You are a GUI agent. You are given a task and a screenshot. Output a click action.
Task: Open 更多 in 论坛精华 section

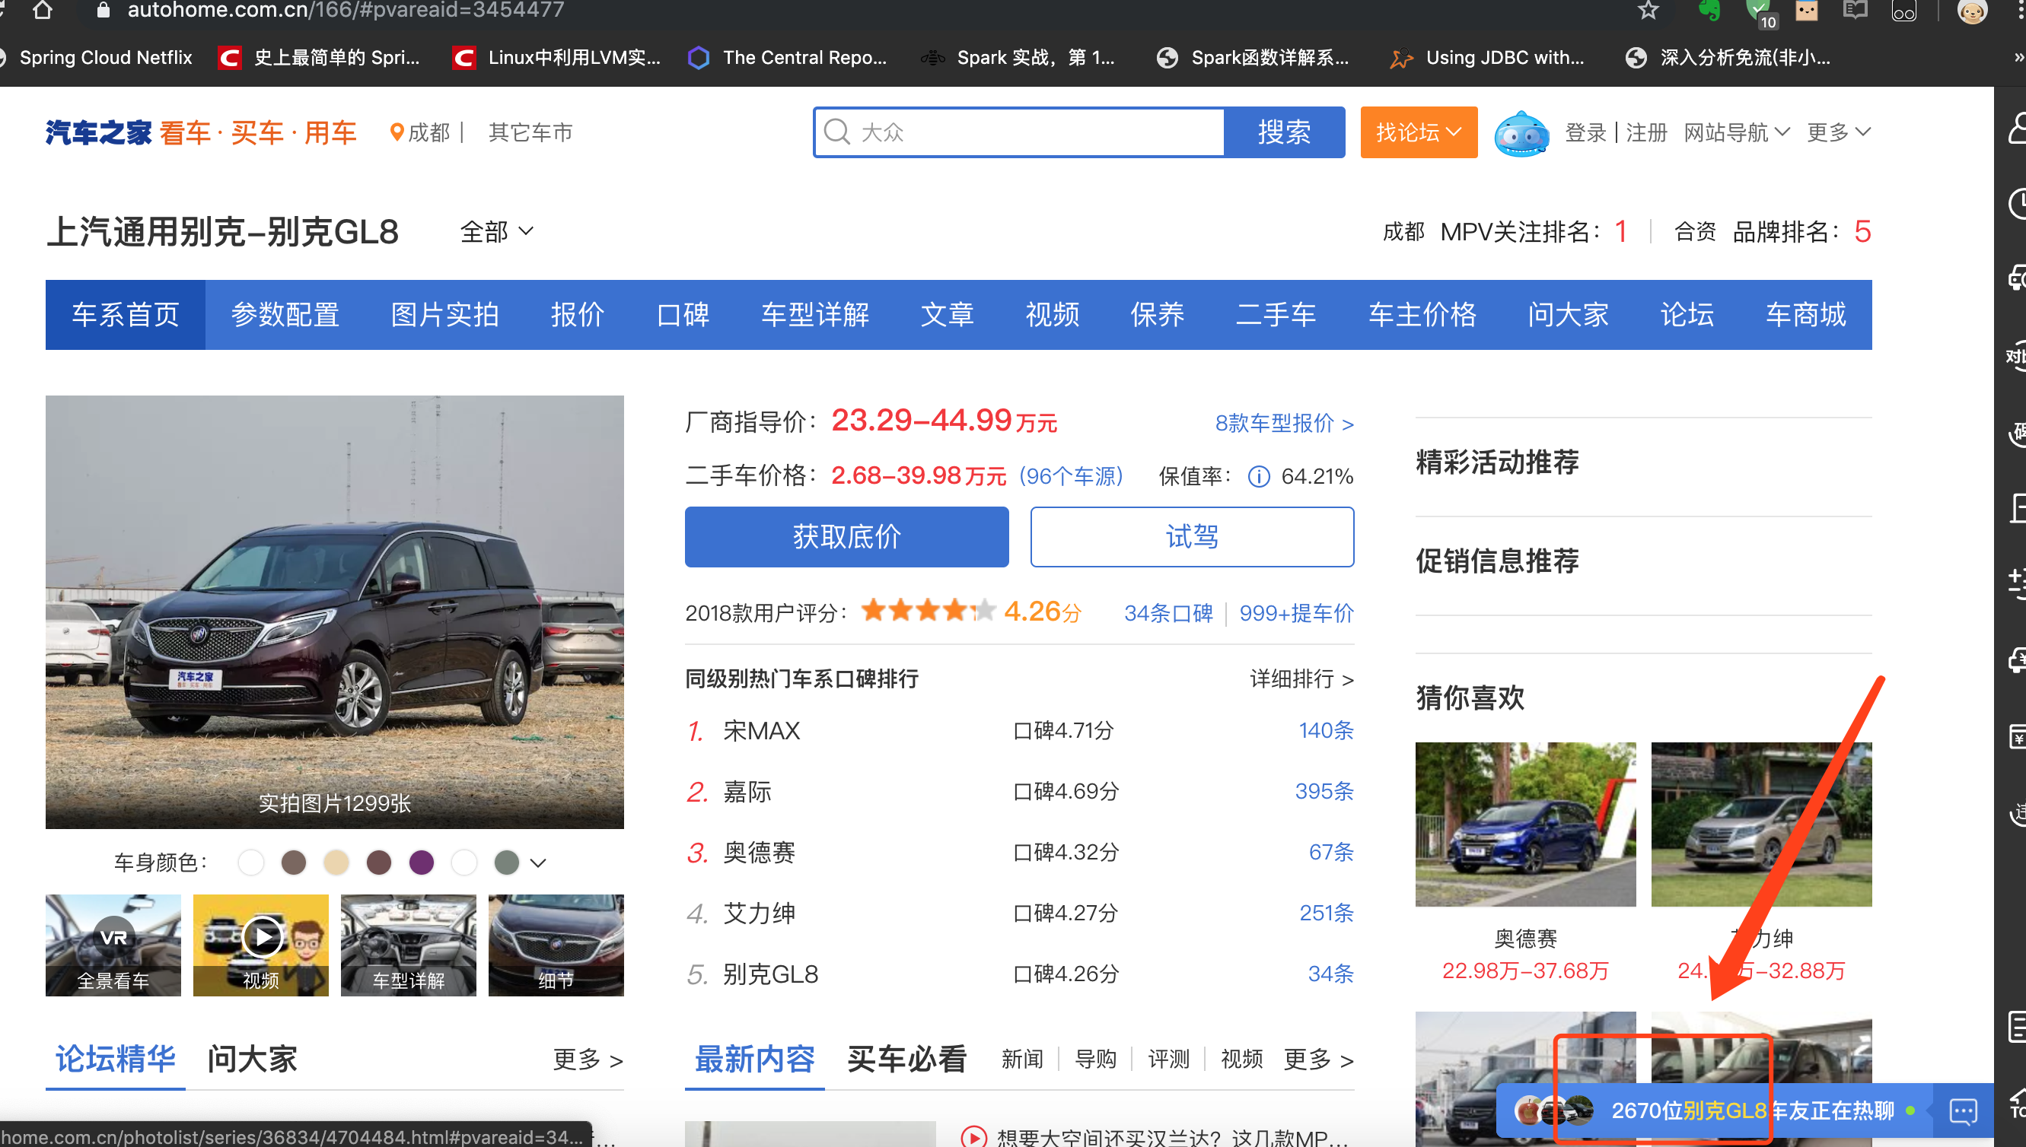[588, 1060]
